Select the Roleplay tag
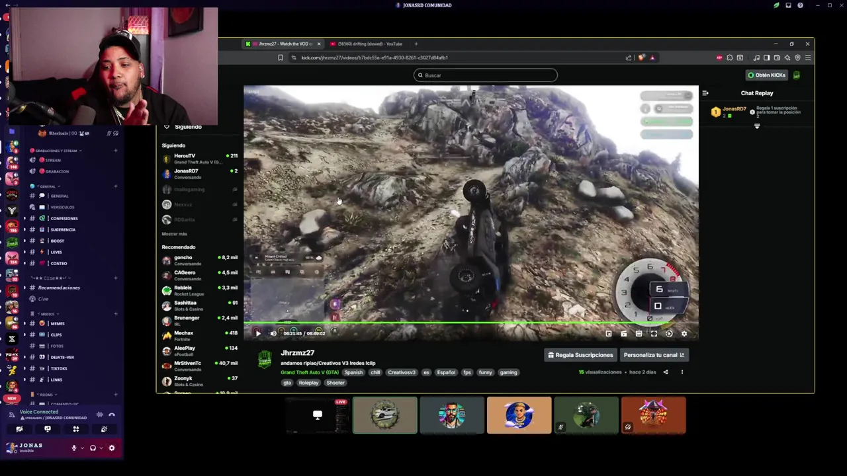Image resolution: width=847 pixels, height=476 pixels. point(308,383)
